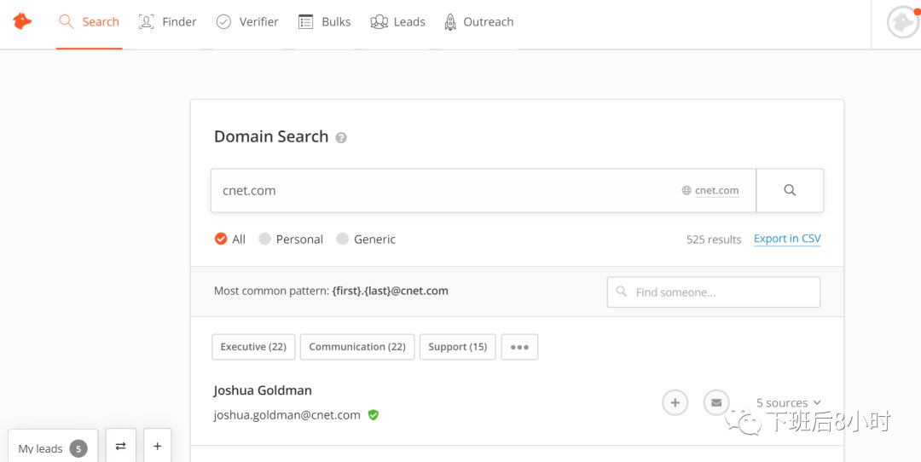Click the envelope icon for Joshua Goldman

[716, 402]
